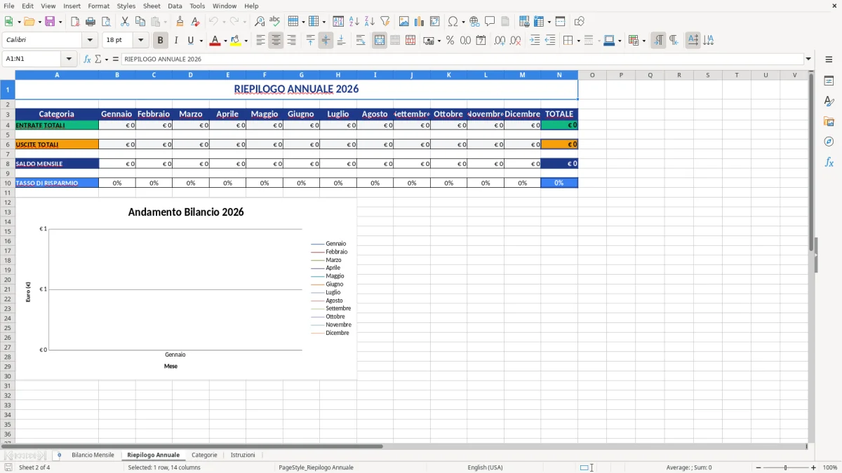Click the 100% zoom level
842x473 pixels.
click(830, 467)
